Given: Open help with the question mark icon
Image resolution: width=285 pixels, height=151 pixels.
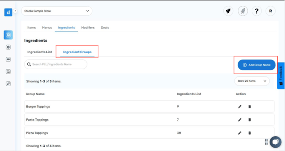Looking at the screenshot, I should [x=257, y=11].
